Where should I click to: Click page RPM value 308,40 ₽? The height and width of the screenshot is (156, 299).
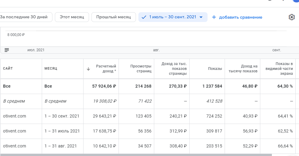[x=178, y=146]
